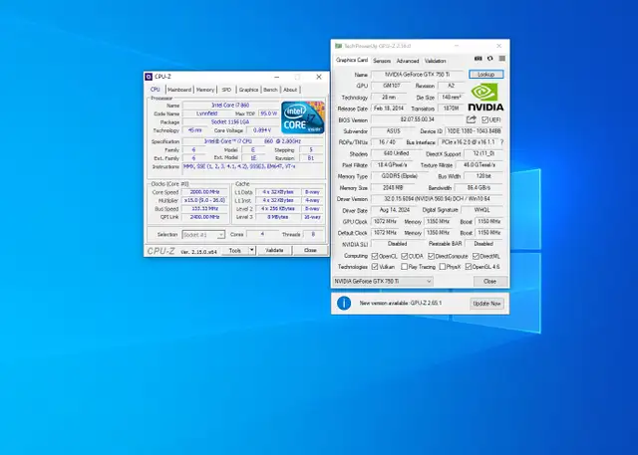
Task: Toggle OpenGL 4.6 checkbox
Action: coord(469,267)
